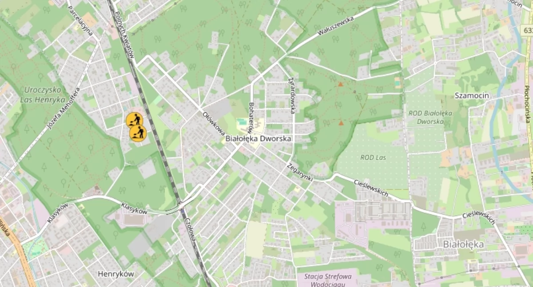Click the 633 road number shield

[x=528, y=30]
